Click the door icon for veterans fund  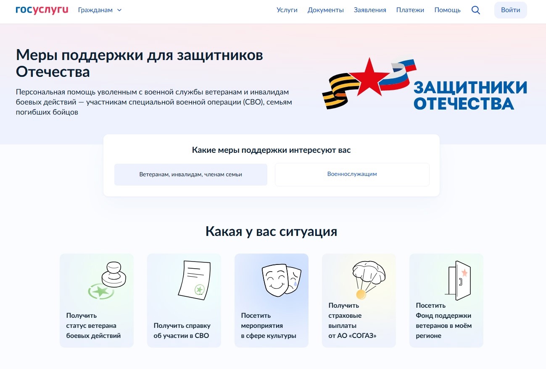click(457, 280)
